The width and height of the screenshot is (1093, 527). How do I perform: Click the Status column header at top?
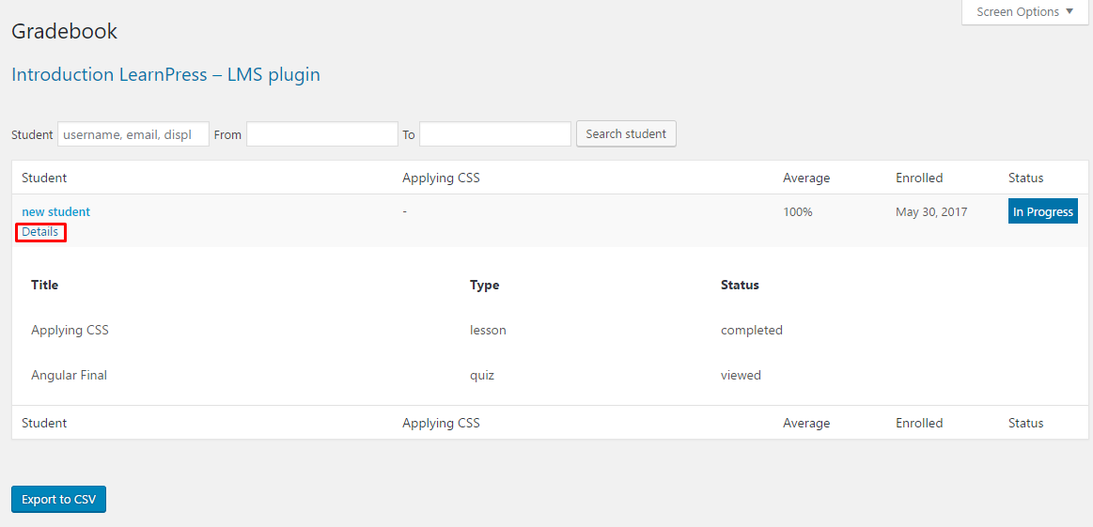coord(1026,178)
